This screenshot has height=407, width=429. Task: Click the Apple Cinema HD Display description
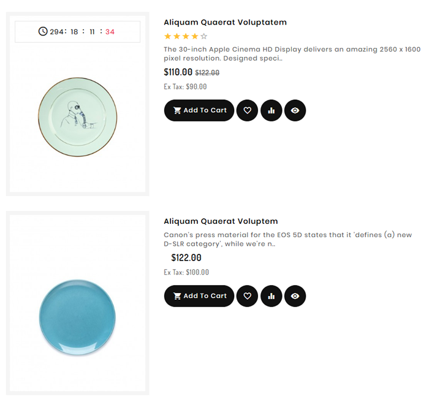click(x=291, y=54)
